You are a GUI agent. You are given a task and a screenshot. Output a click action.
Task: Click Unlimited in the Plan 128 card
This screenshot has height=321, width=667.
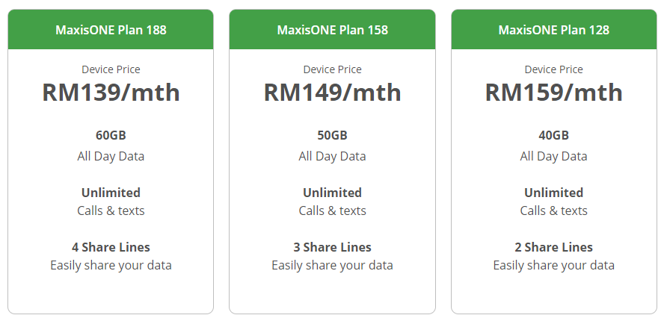tap(553, 193)
